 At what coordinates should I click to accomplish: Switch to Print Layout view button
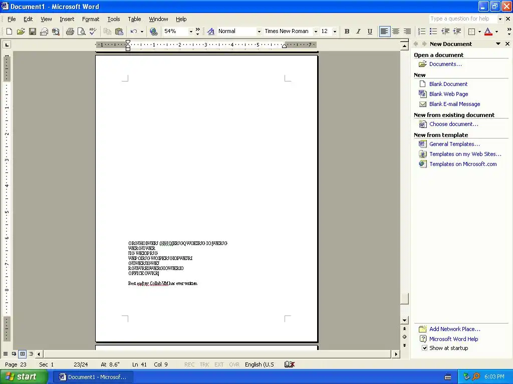(x=22, y=354)
